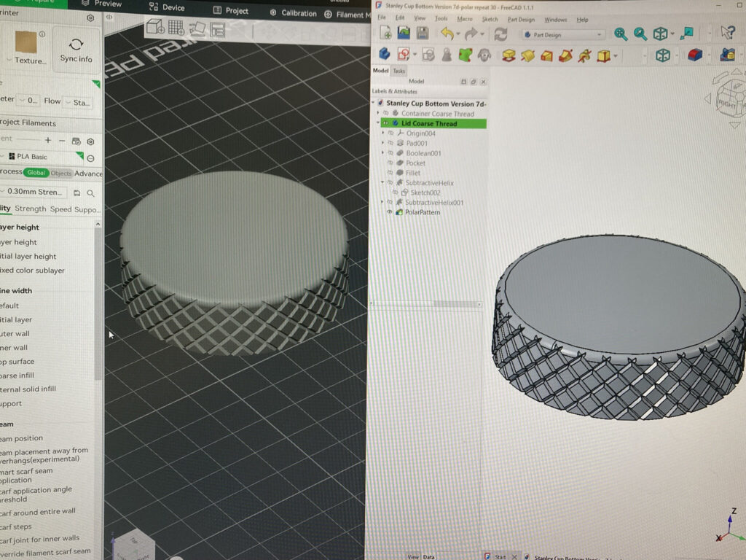Switch to the Preview tab in Bambu Studio
Screen dimensions: 746x560
(x=102, y=4)
